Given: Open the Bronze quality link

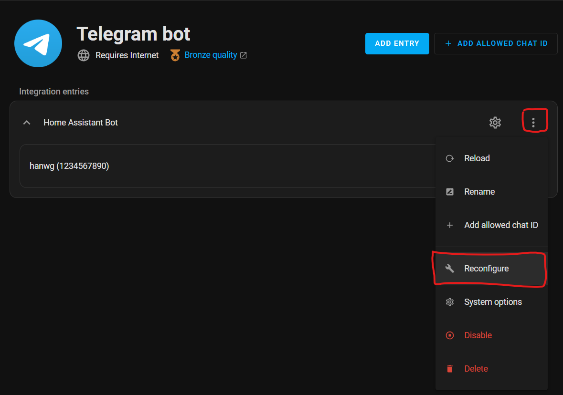Looking at the screenshot, I should pyautogui.click(x=211, y=55).
